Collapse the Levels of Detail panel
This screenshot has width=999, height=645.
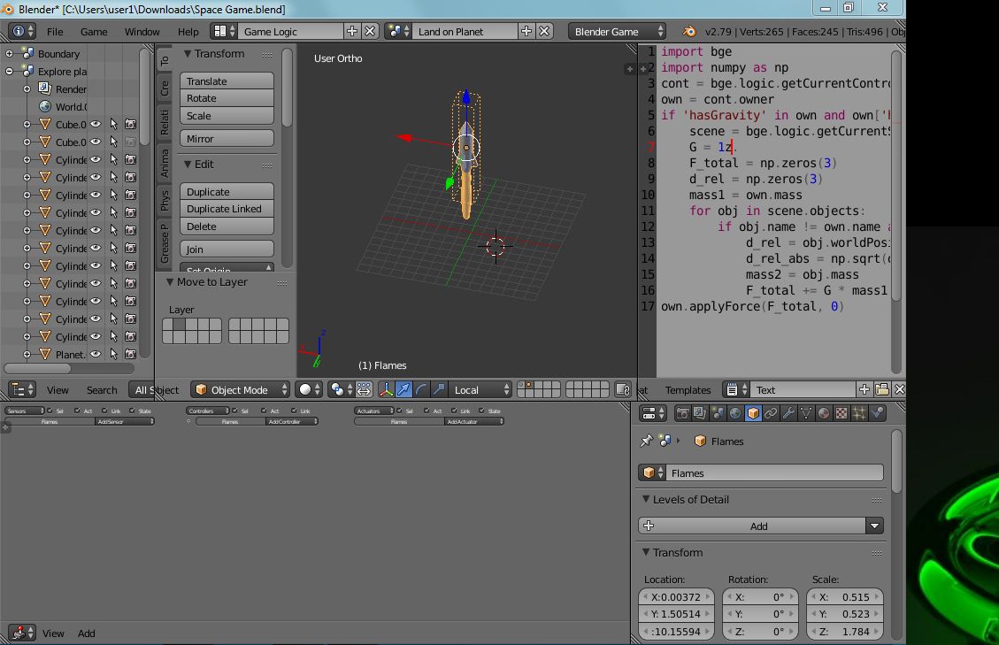coord(646,499)
